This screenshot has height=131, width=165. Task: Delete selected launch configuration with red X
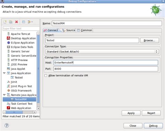click(17, 22)
